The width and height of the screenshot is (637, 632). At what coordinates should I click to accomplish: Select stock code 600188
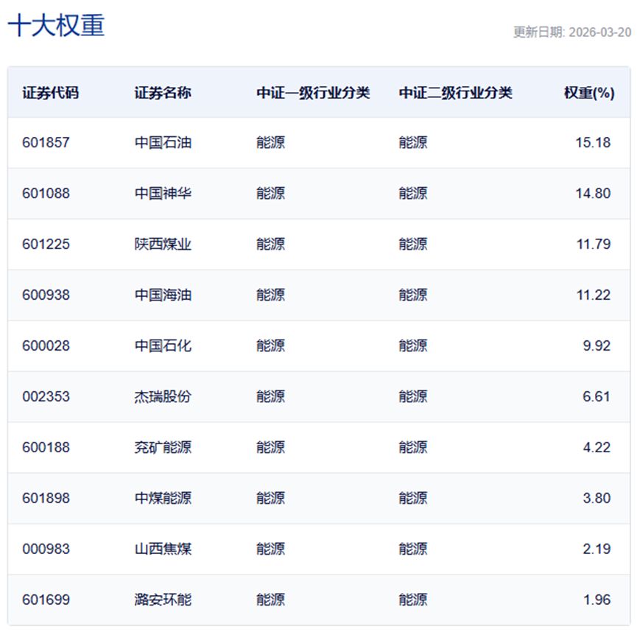click(x=46, y=447)
